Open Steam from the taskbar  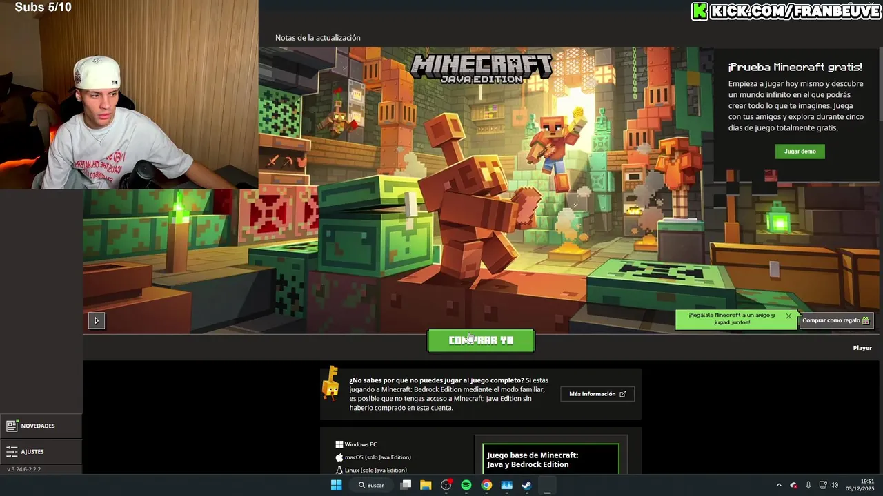coord(526,485)
